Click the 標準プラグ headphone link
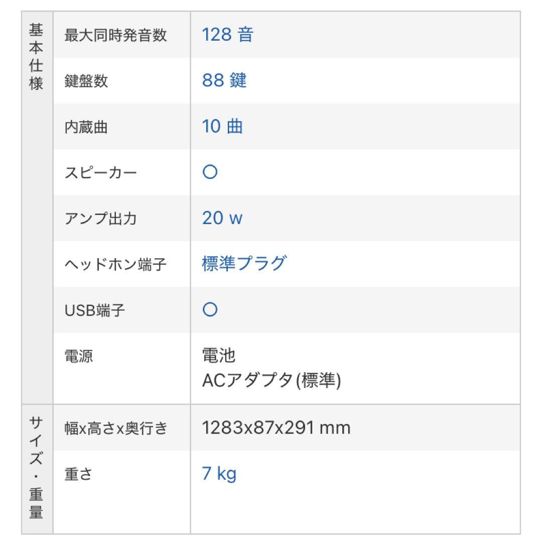Screen dimensions: 542x535 point(244,263)
